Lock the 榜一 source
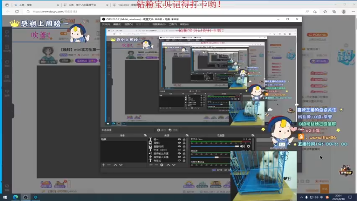Screen dimensions: 357x201 (184, 139)
